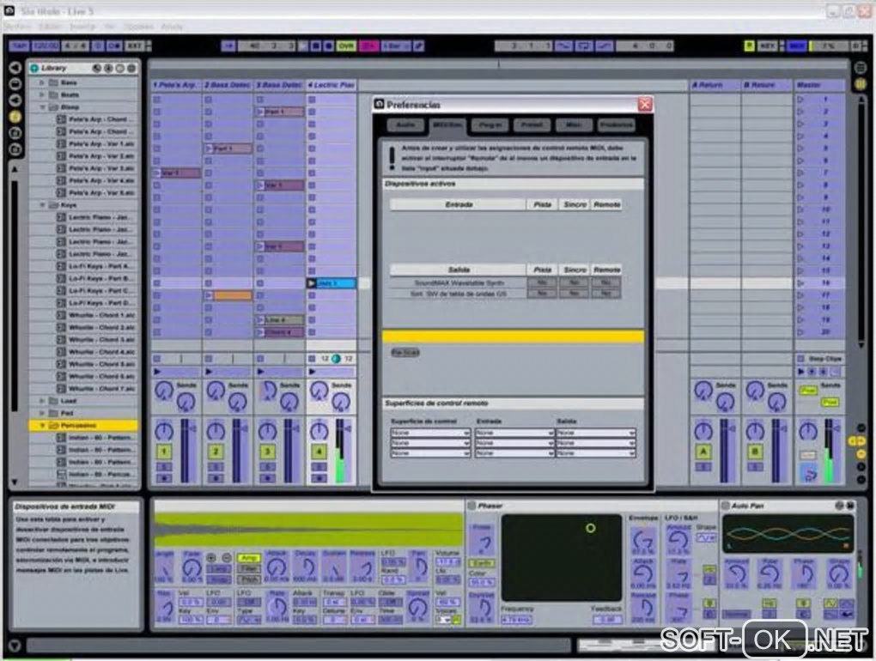
Task: Open the first Superficie de control dropdown
Action: [x=430, y=433]
